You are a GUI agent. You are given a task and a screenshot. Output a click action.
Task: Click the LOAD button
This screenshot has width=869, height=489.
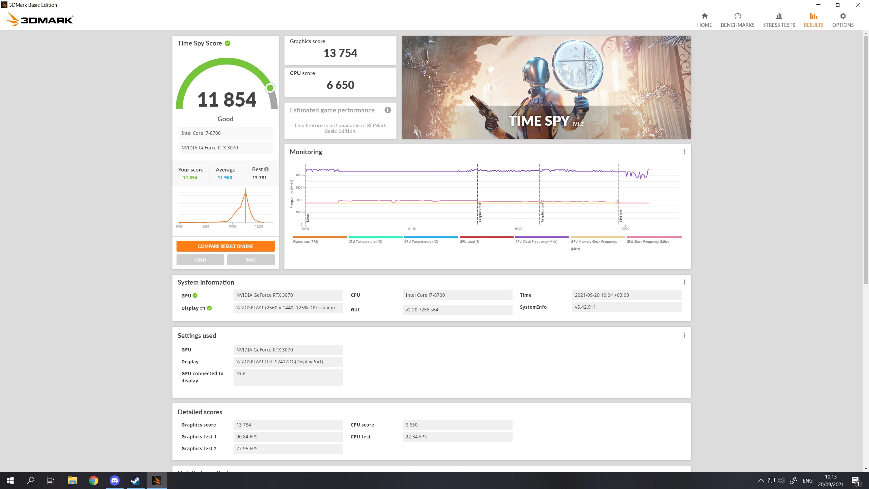pyautogui.click(x=200, y=260)
